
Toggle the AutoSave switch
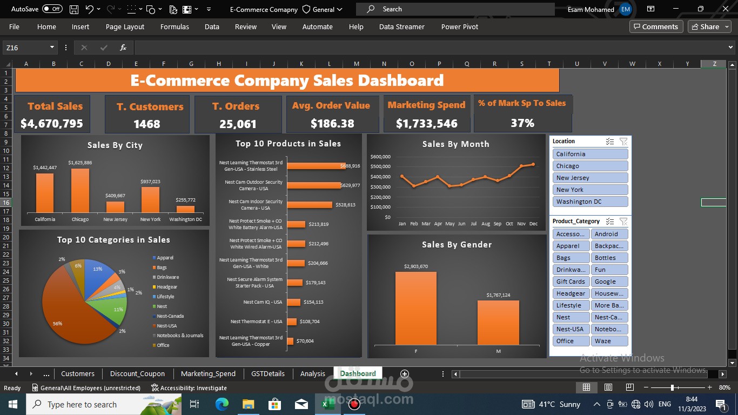(52, 9)
